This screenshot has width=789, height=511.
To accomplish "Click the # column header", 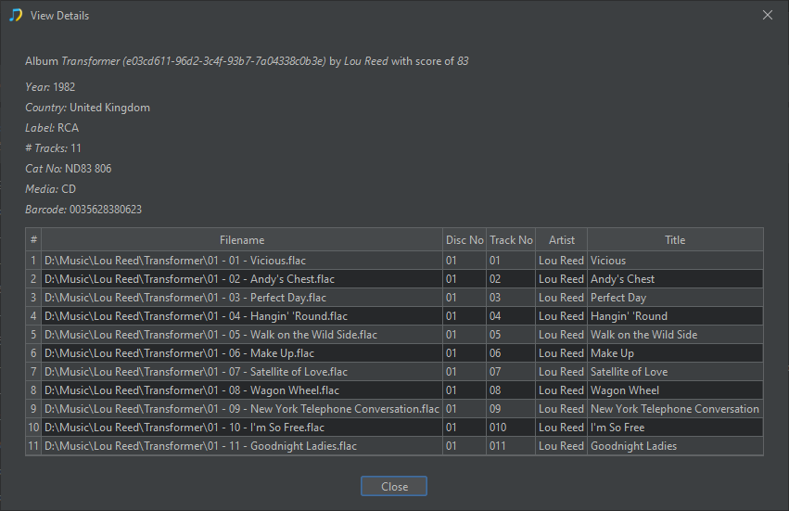I will point(34,240).
